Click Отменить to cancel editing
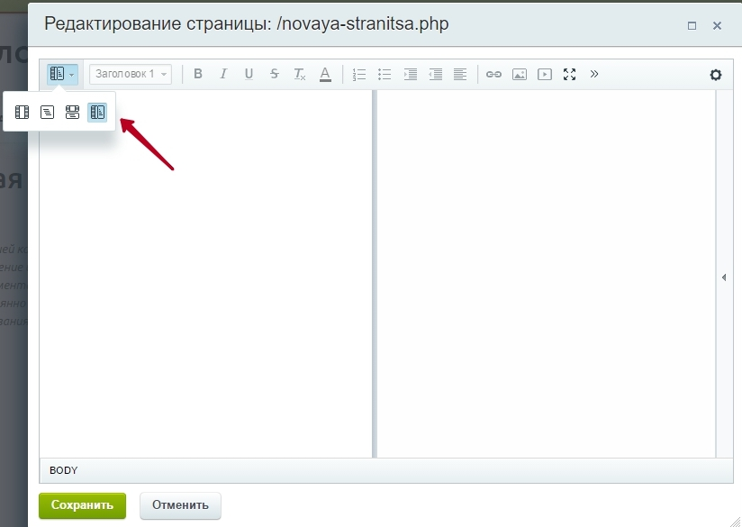 click(x=180, y=505)
